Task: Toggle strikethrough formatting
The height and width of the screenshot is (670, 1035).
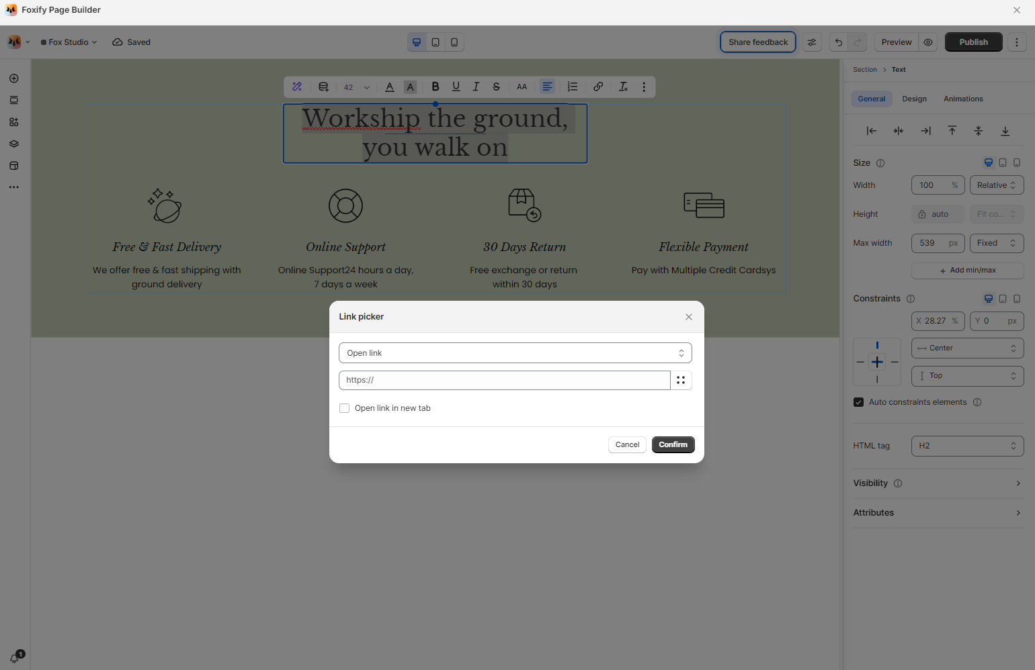Action: coord(496,87)
